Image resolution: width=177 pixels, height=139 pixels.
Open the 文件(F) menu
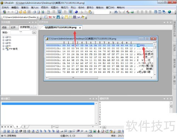click(x=5, y=8)
